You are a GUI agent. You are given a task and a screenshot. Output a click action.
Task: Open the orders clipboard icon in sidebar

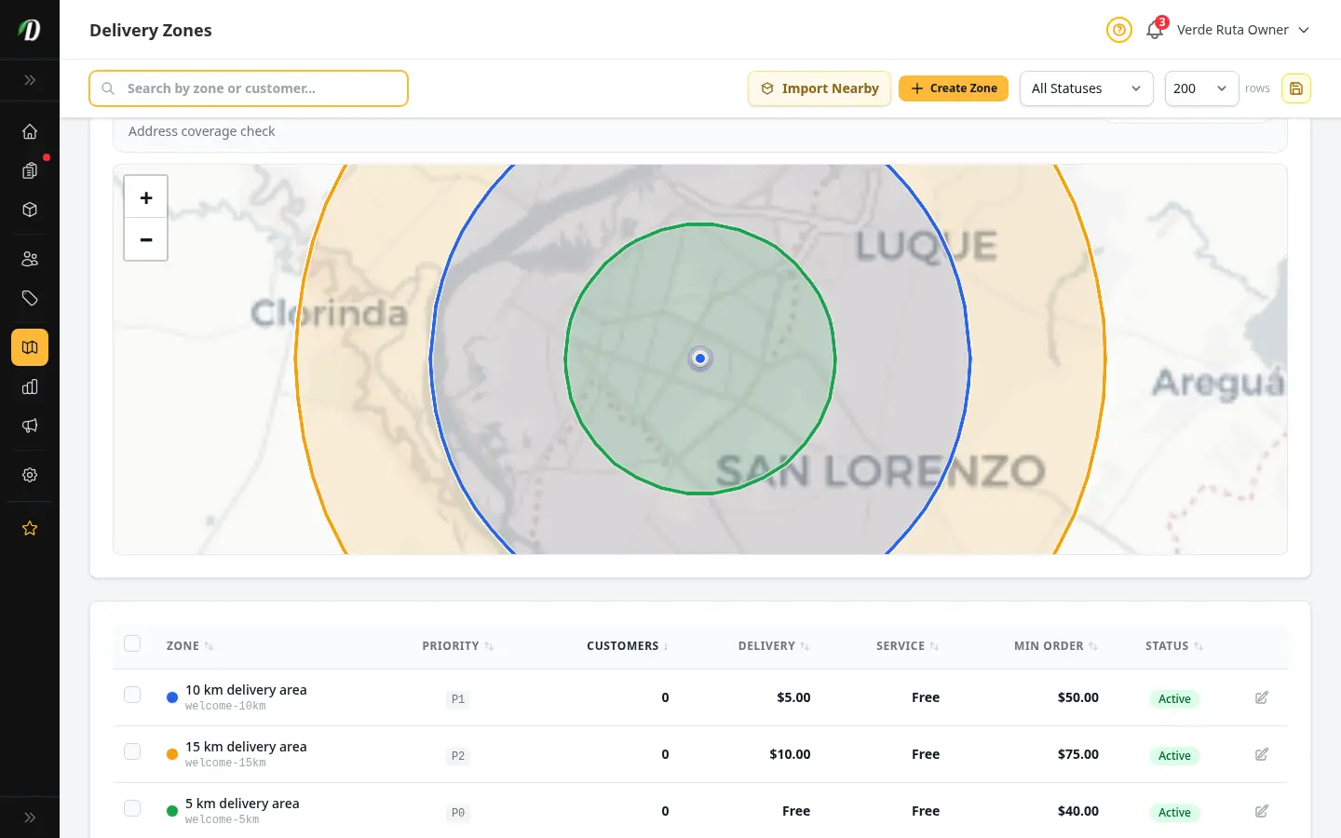pyautogui.click(x=30, y=170)
